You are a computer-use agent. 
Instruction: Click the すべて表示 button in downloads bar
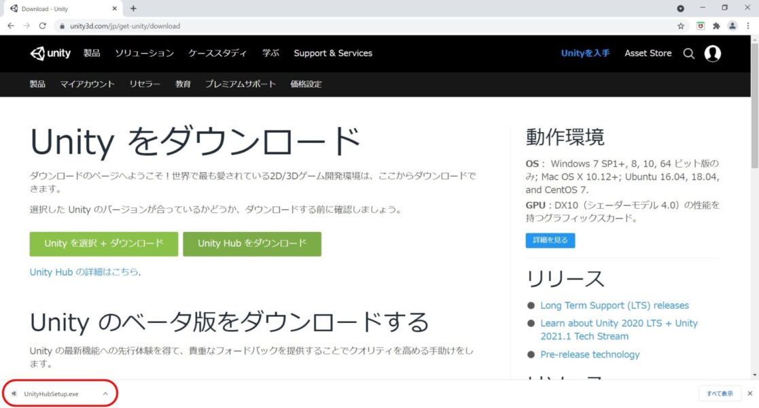tap(720, 394)
